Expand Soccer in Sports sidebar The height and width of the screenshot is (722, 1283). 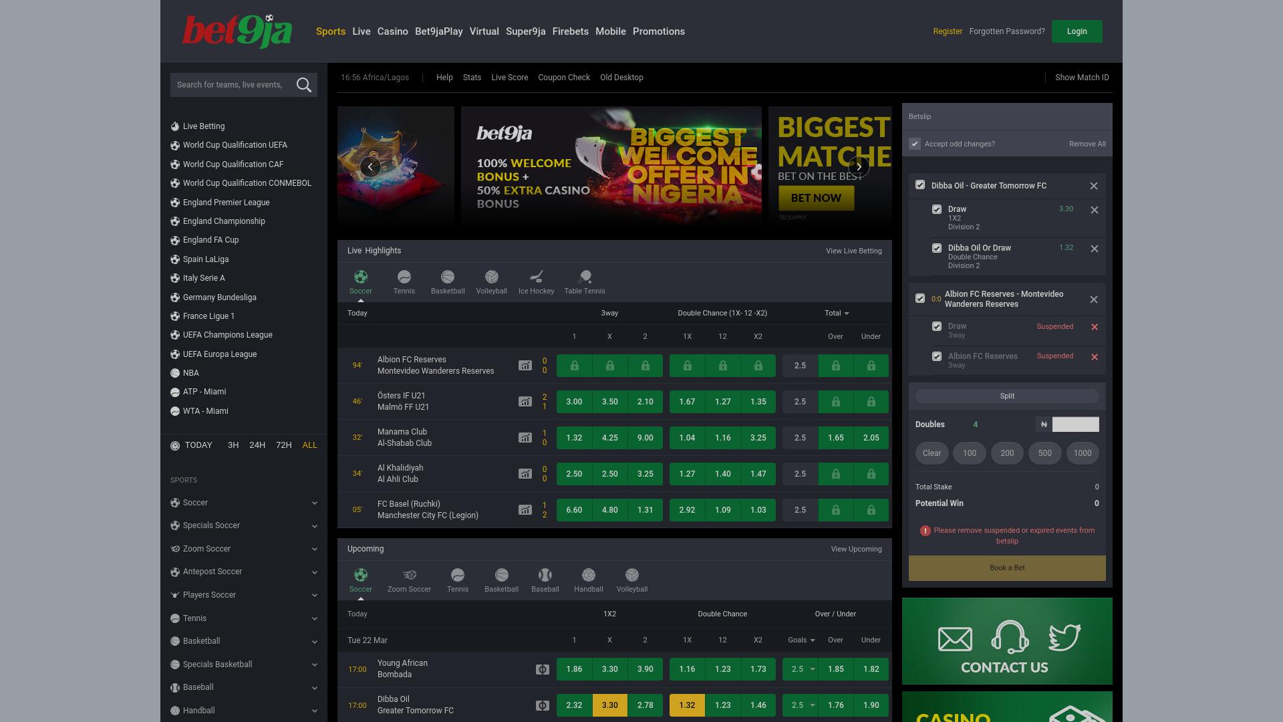[244, 503]
